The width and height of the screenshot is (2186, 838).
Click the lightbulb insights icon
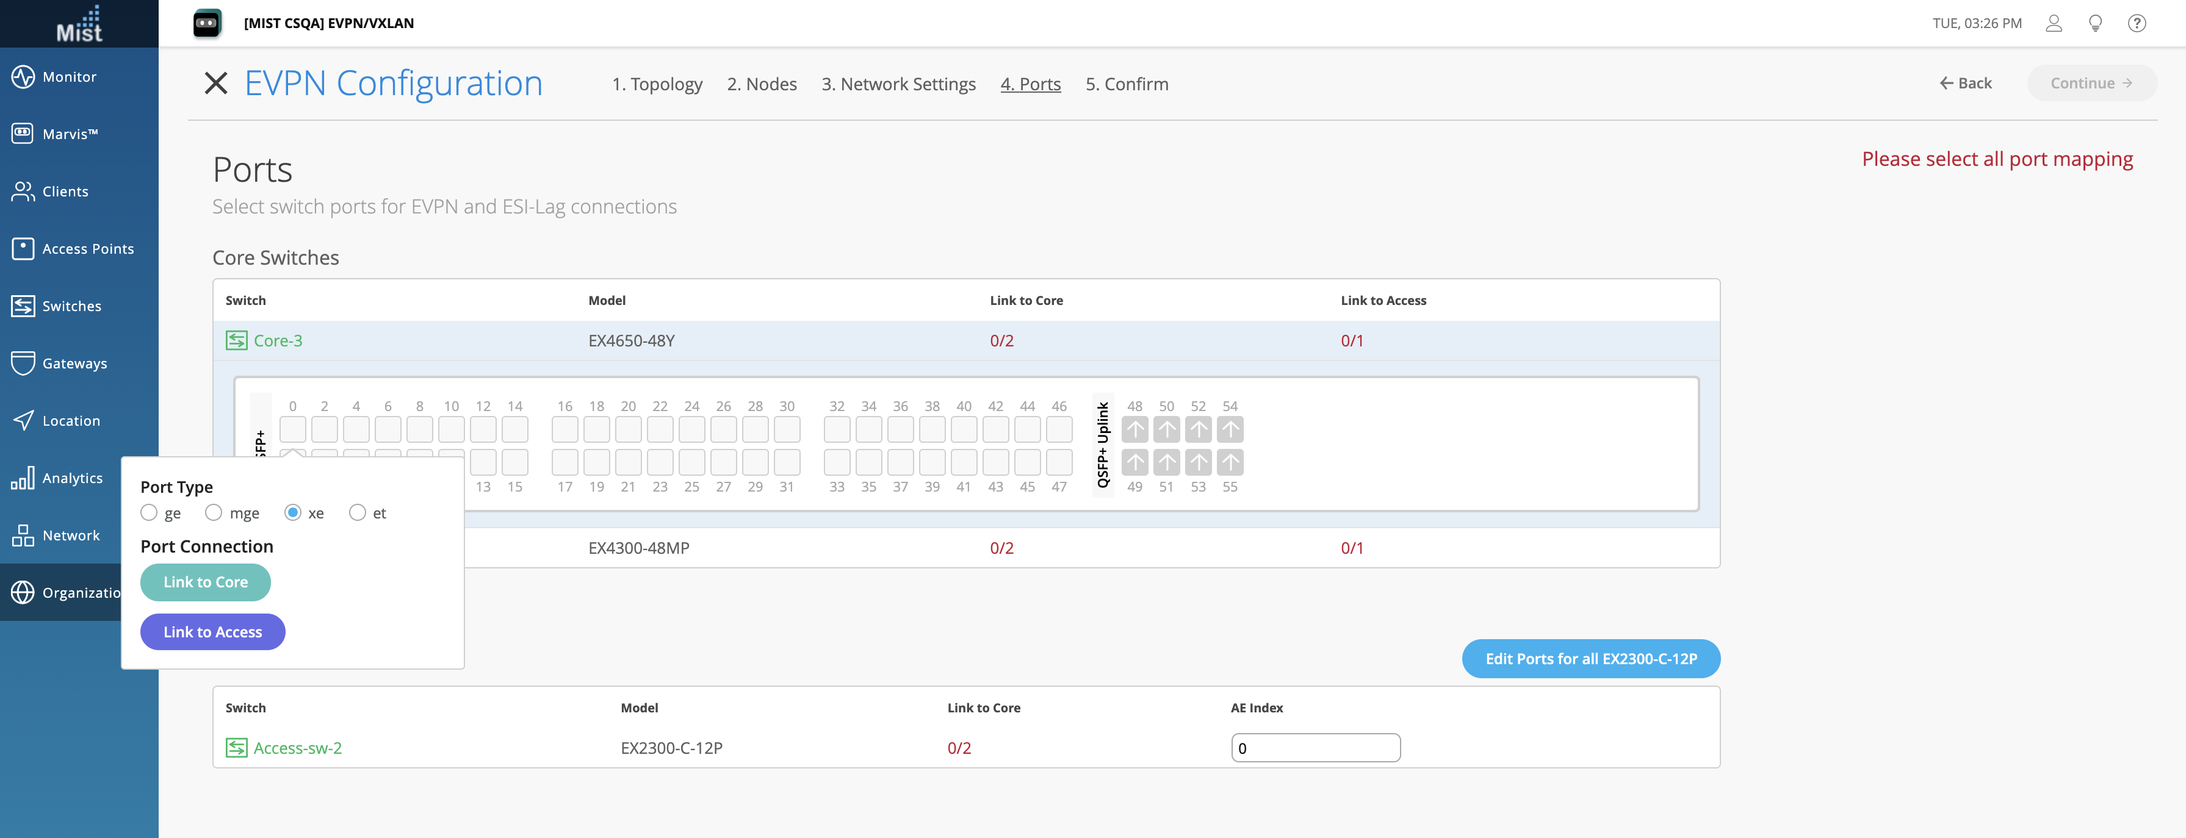[x=2094, y=24]
